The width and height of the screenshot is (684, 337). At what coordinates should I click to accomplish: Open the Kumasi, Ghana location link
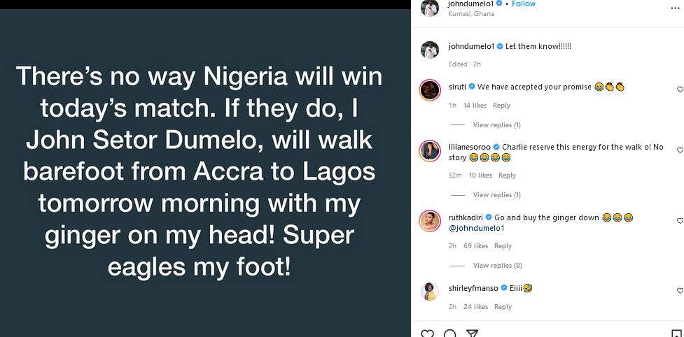(469, 14)
